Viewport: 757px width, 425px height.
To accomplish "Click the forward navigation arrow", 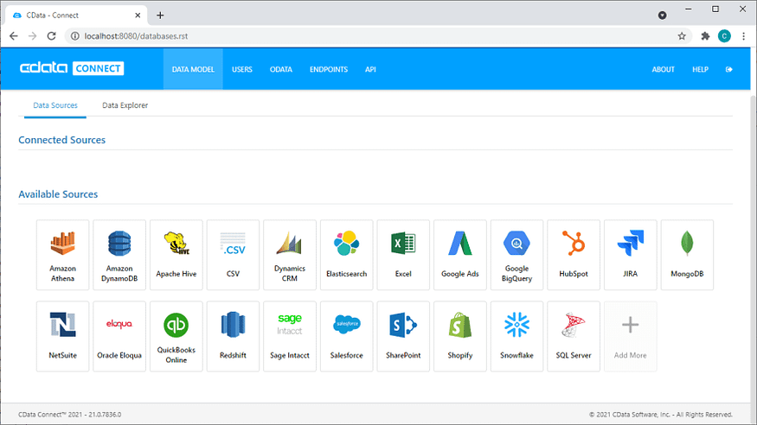I will click(x=32, y=36).
